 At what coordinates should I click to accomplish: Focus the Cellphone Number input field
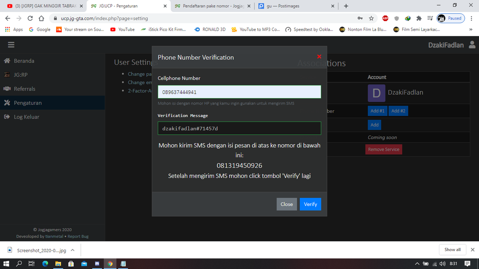coord(239,92)
